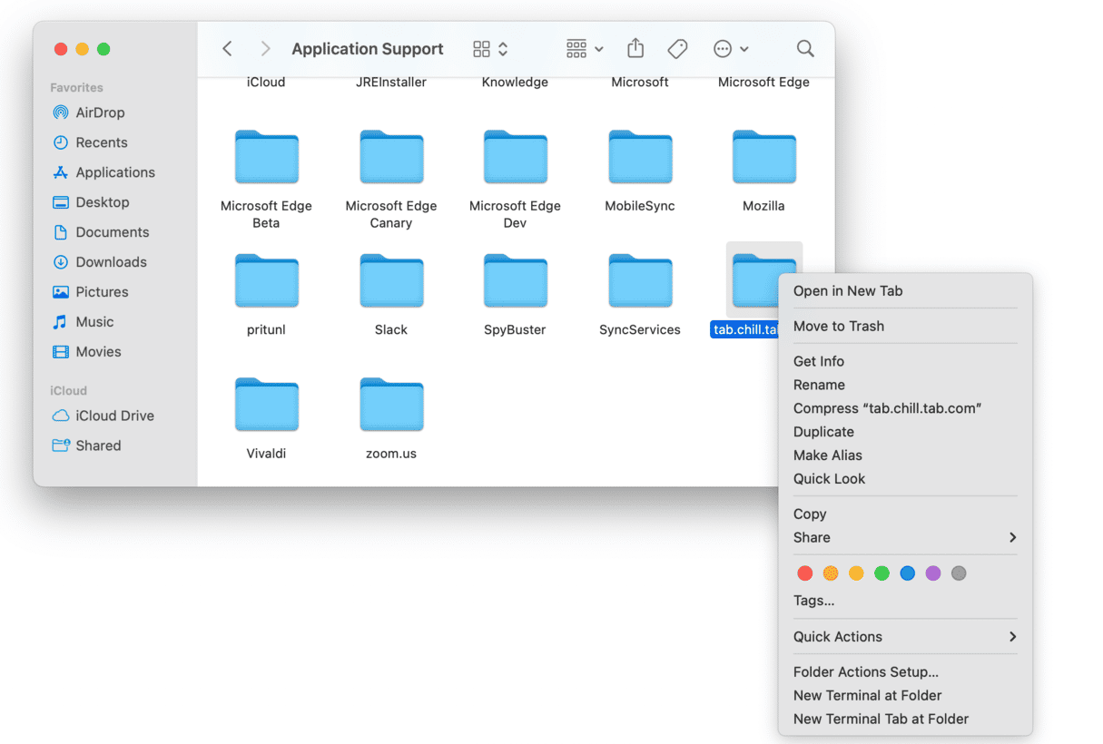Screen dimensions: 1103x744
Task: Apply the yellow tag color
Action: pyautogui.click(x=856, y=573)
